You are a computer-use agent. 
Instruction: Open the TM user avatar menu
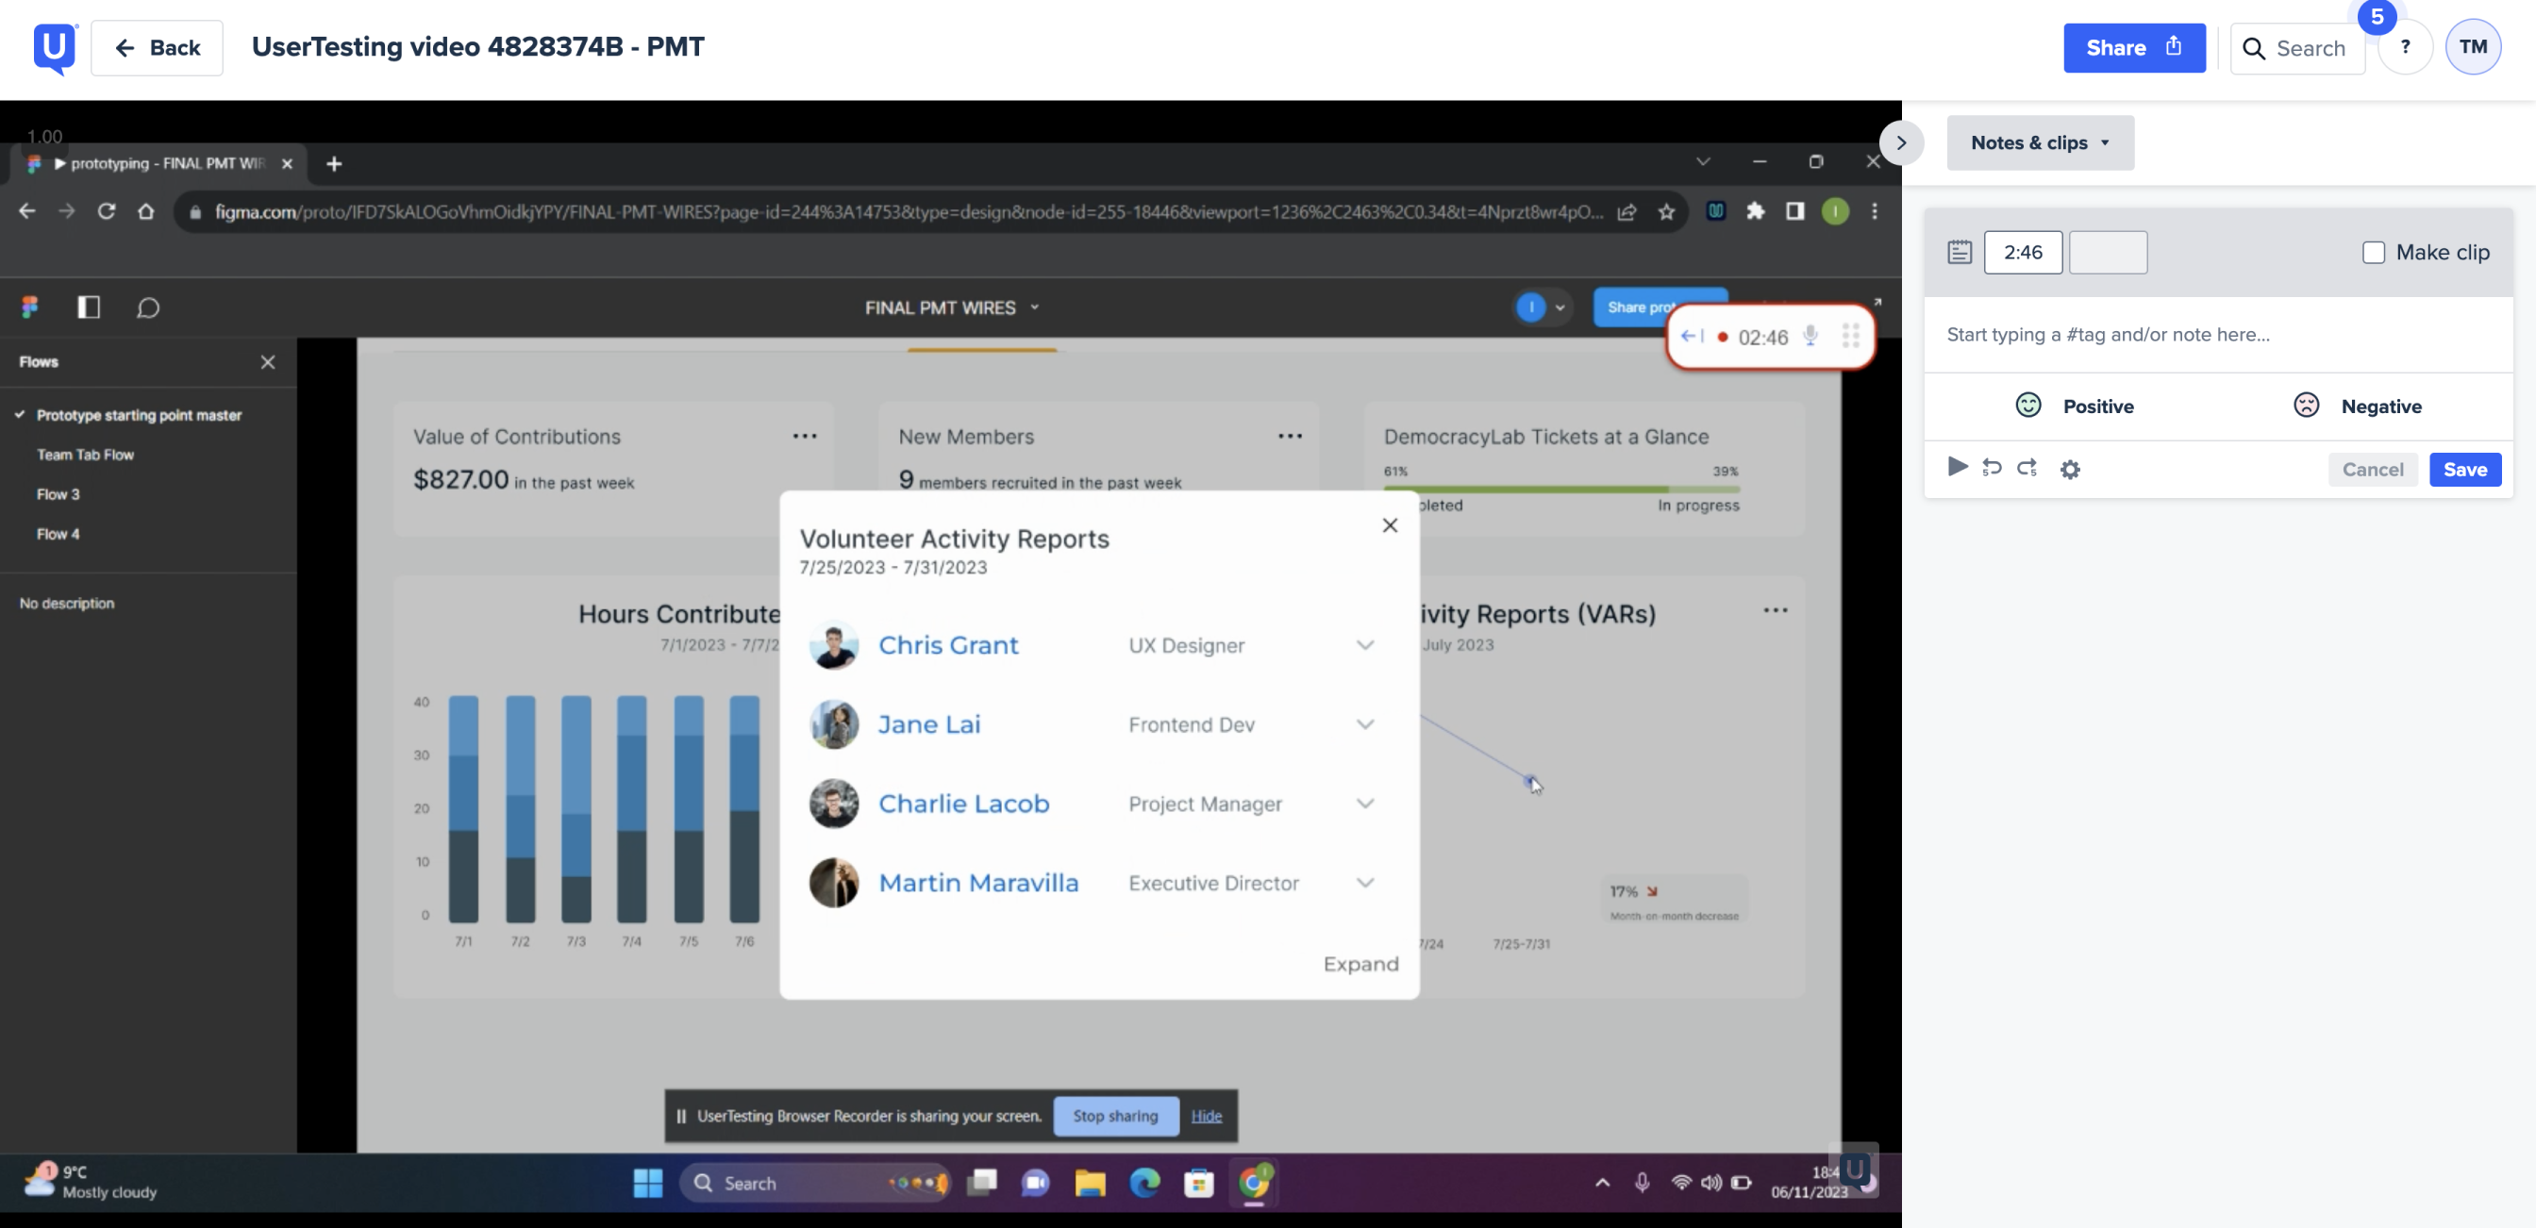[x=2472, y=47]
